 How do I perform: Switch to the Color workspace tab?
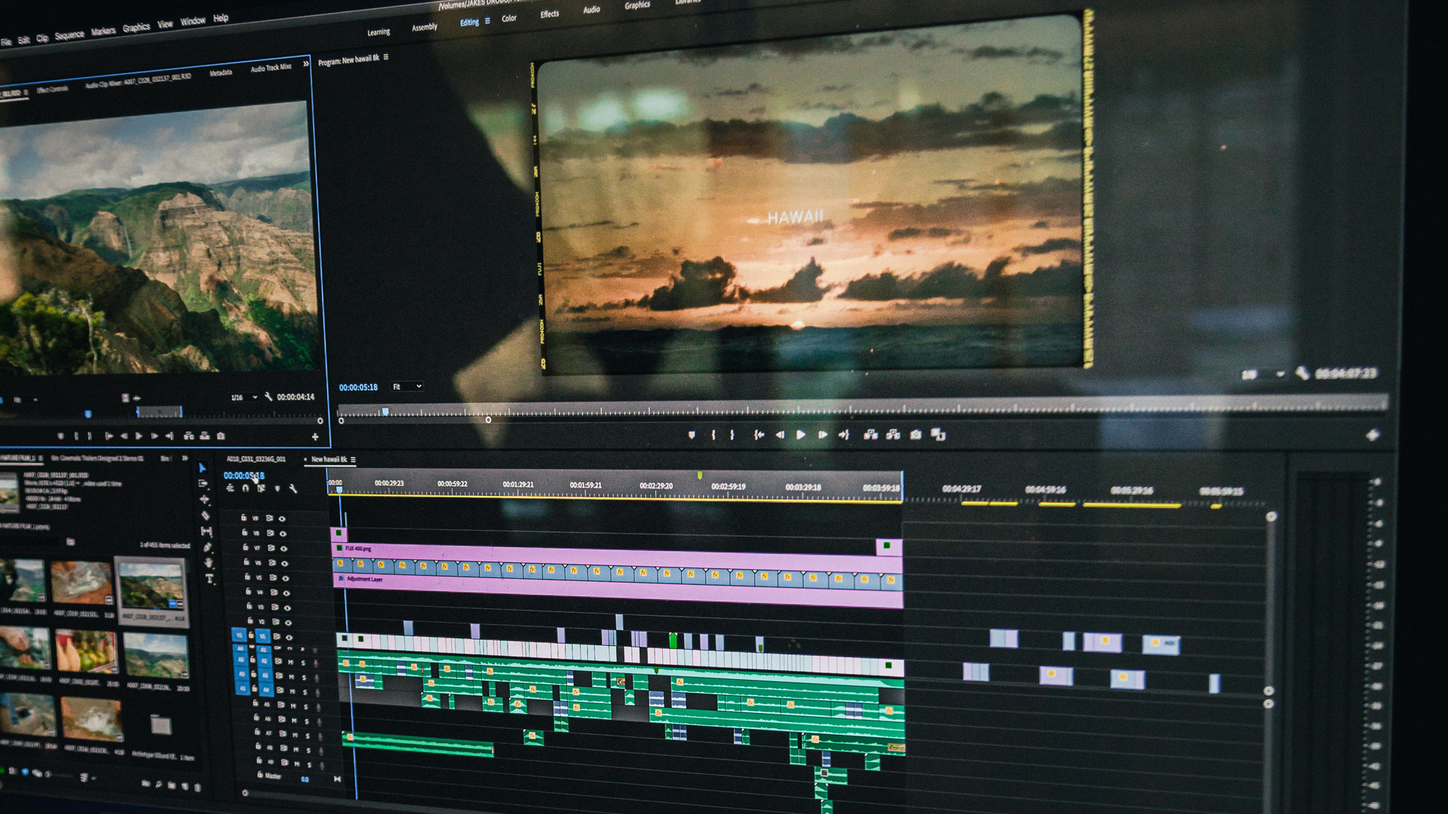tap(509, 19)
